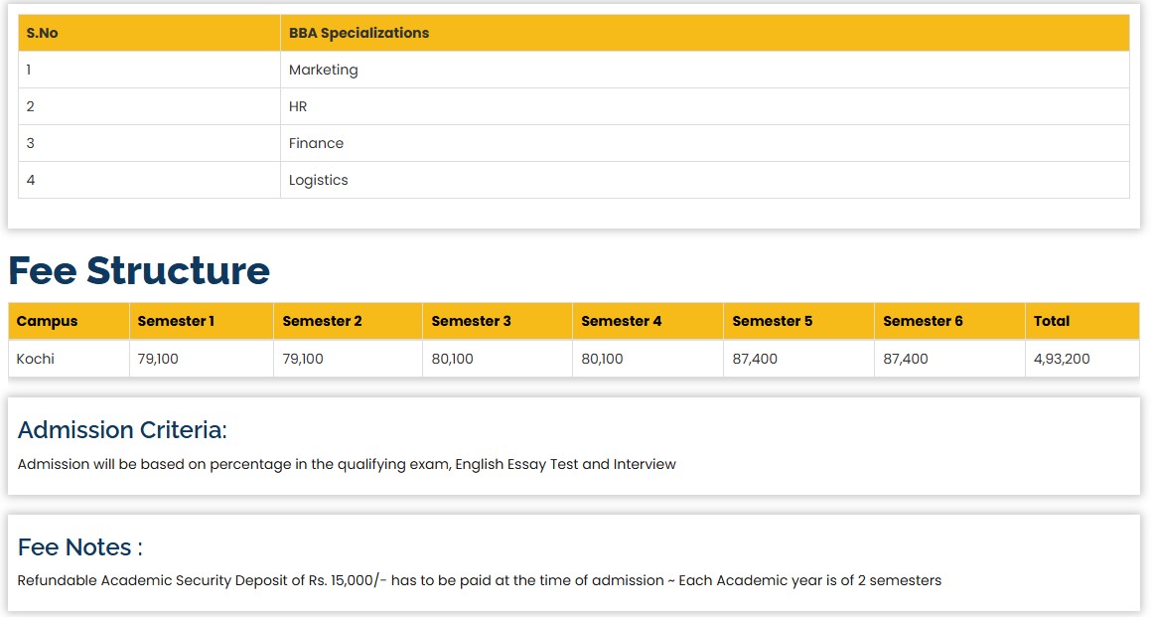Click the Marketing specialization cell
The image size is (1152, 617).
pyautogui.click(x=323, y=70)
